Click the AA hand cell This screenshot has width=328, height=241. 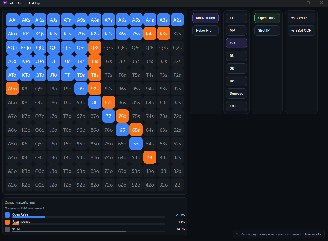pos(12,20)
